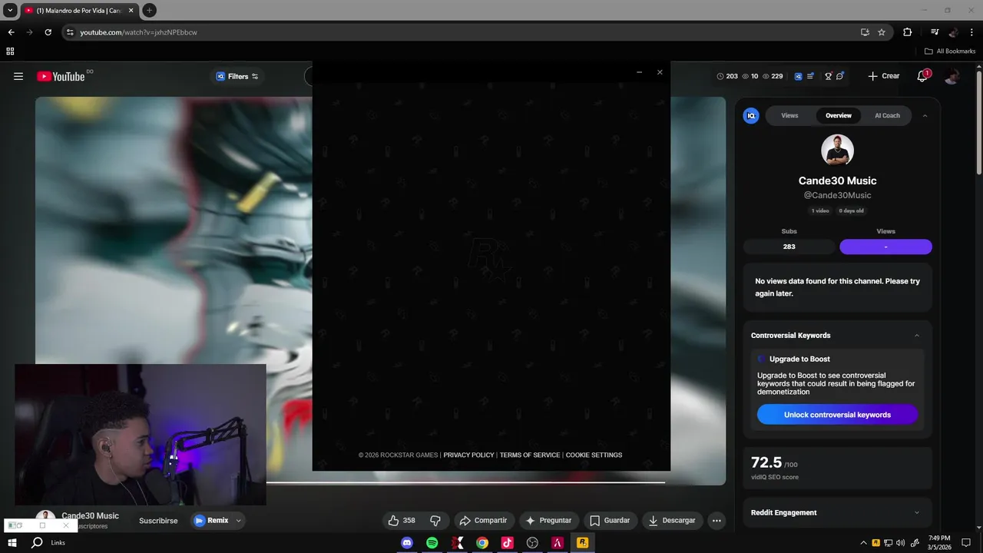Click the Compartir share button
Screen dimensions: 983x553
pos(483,521)
